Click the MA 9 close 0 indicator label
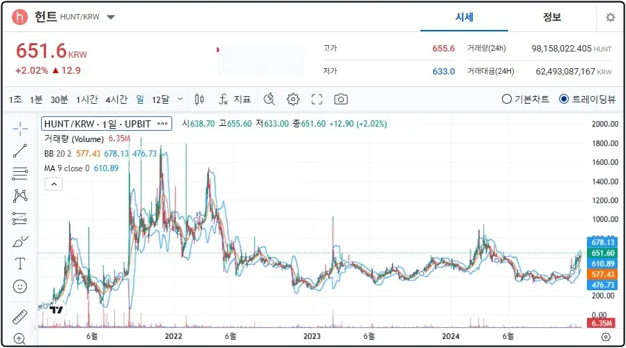The width and height of the screenshot is (626, 348). (x=67, y=168)
